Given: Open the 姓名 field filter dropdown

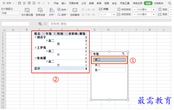Looking at the screenshot, I should click(44, 34).
